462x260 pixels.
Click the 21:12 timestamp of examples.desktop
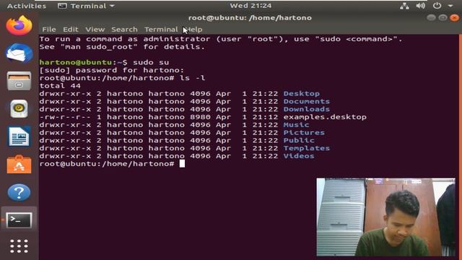265,117
